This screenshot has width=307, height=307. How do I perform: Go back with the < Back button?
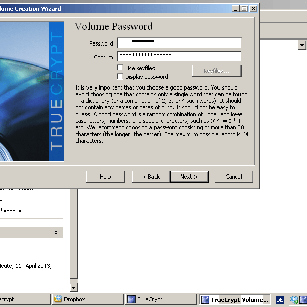click(x=151, y=177)
